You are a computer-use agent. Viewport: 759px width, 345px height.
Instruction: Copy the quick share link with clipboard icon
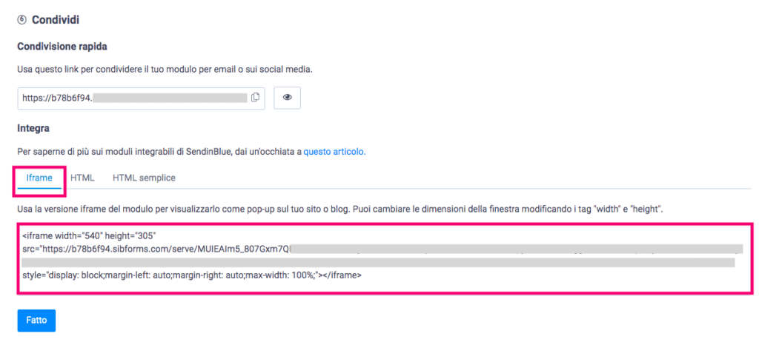(x=256, y=98)
